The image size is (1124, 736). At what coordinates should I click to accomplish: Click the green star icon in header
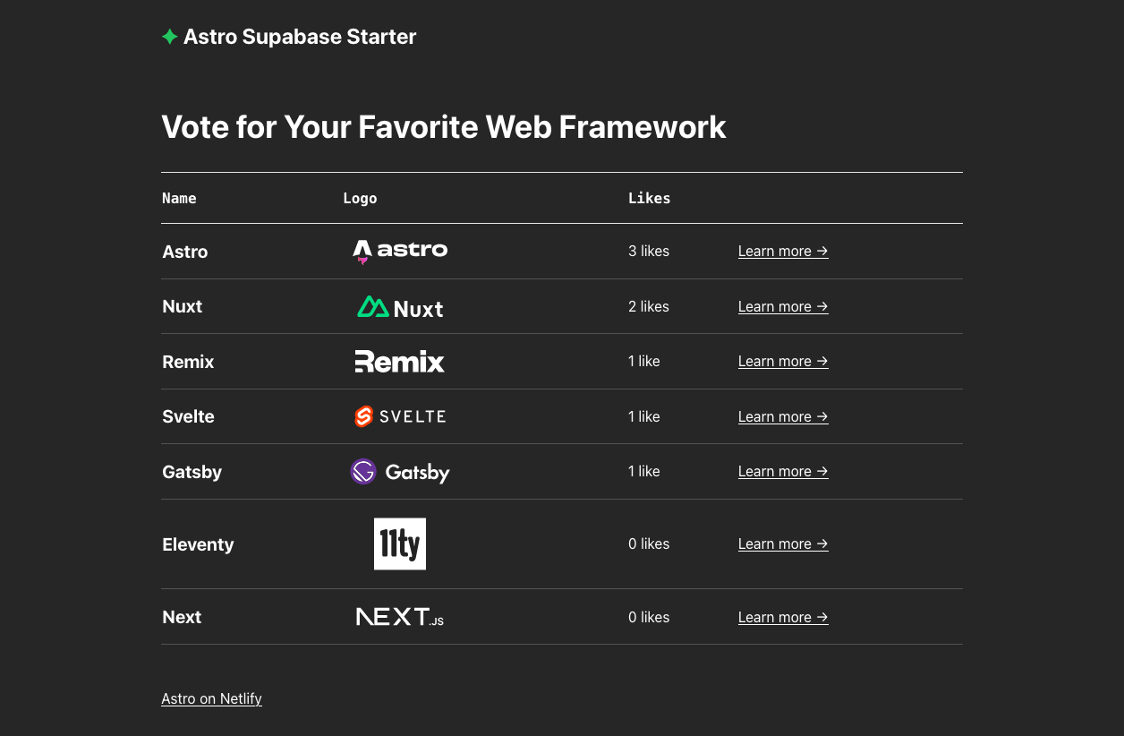click(x=169, y=37)
